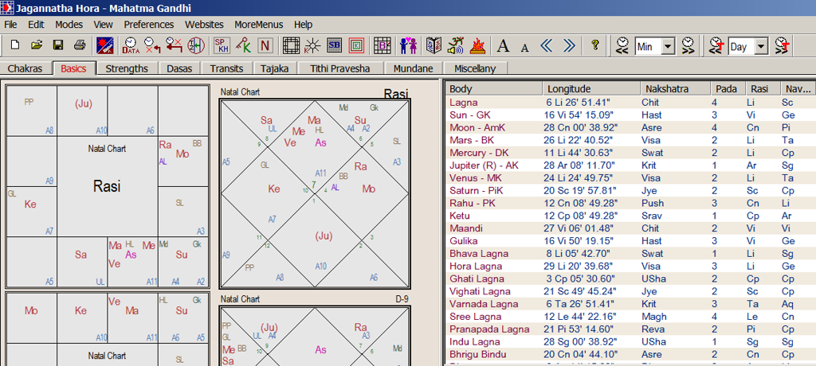Switch to the Miscellany tab

[x=475, y=68]
